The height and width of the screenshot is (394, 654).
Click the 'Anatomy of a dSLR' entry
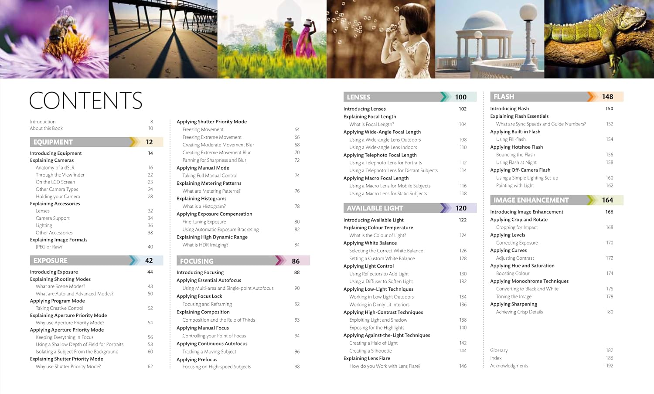[x=55, y=168]
